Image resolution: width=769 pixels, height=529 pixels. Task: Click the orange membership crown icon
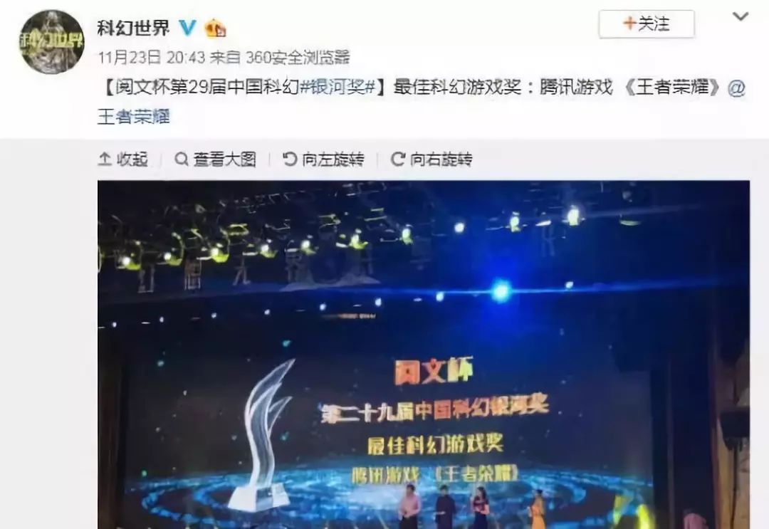pos(216,28)
